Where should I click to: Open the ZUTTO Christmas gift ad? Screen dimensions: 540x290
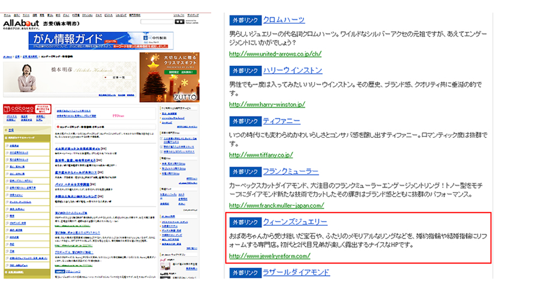pos(169,77)
